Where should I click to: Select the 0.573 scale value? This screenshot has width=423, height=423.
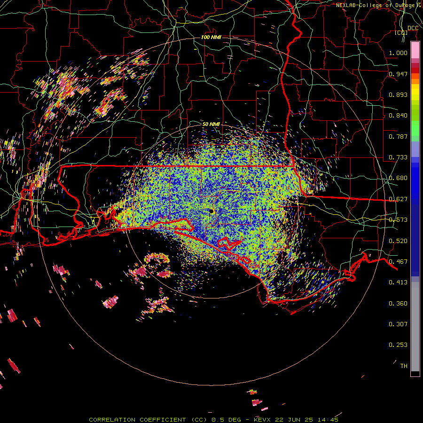398,220
